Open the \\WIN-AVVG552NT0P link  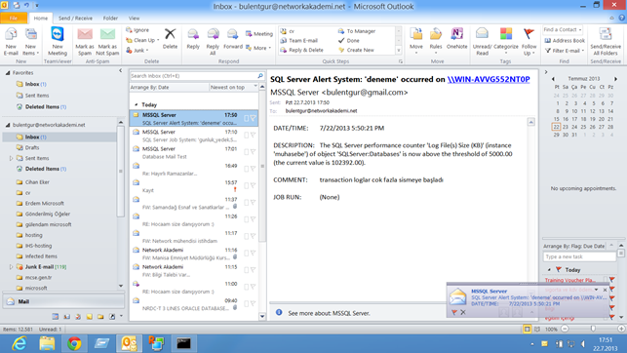coord(489,79)
